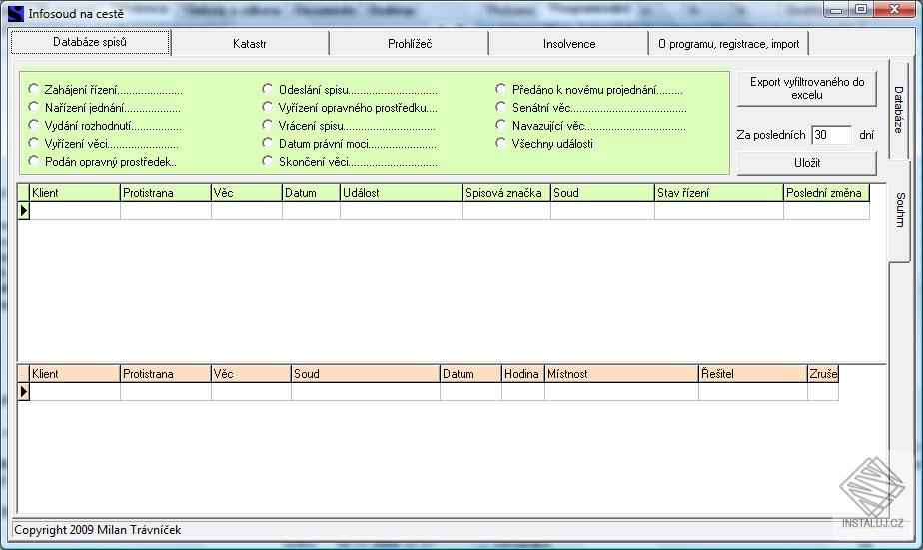The width and height of the screenshot is (923, 550).
Task: Select the Zahájení řízení radio button
Action: point(34,90)
